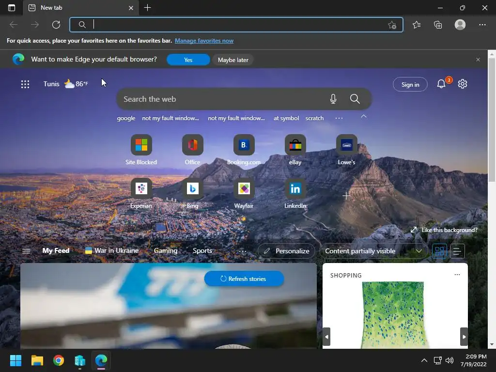The image size is (496, 372).
Task: Click the Maybe later button
Action: click(x=233, y=60)
